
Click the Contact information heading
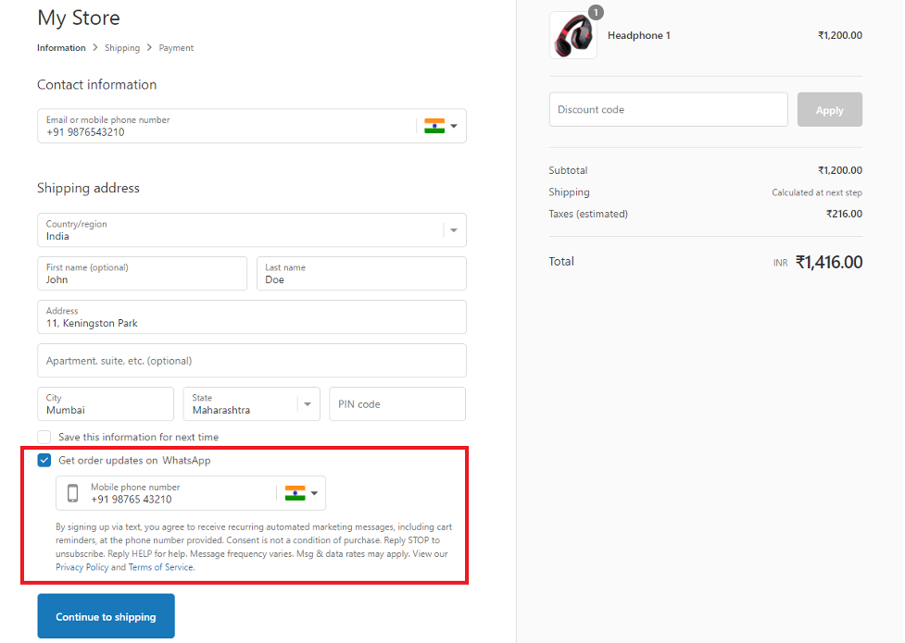[x=97, y=85]
